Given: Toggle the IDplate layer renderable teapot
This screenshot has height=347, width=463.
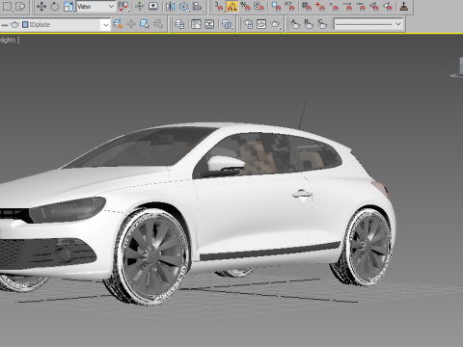Looking at the screenshot, I should [x=14, y=24].
